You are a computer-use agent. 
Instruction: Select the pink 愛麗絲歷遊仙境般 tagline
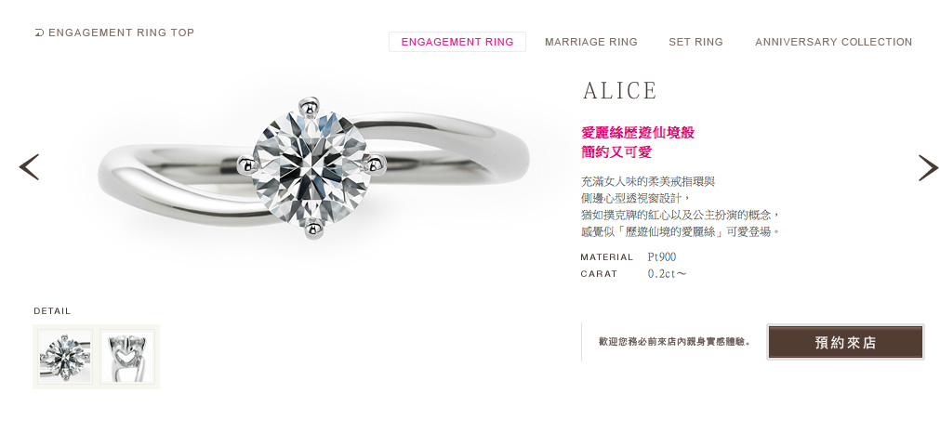click(x=638, y=133)
